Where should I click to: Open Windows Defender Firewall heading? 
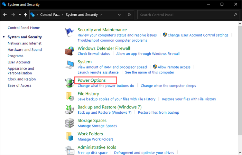pyautogui.click(x=104, y=48)
